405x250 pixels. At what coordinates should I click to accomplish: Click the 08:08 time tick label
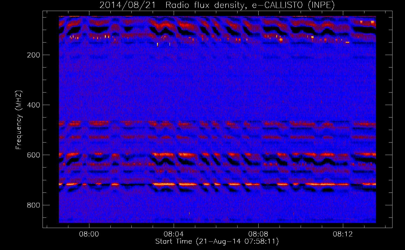click(258, 234)
